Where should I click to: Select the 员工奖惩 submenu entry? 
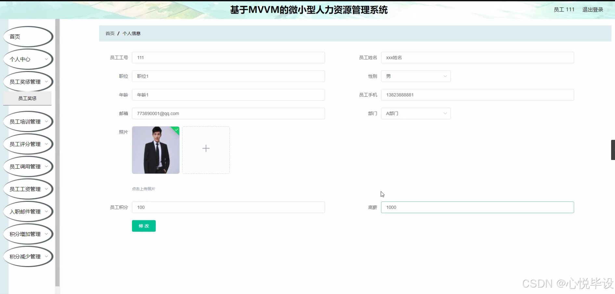pyautogui.click(x=27, y=98)
